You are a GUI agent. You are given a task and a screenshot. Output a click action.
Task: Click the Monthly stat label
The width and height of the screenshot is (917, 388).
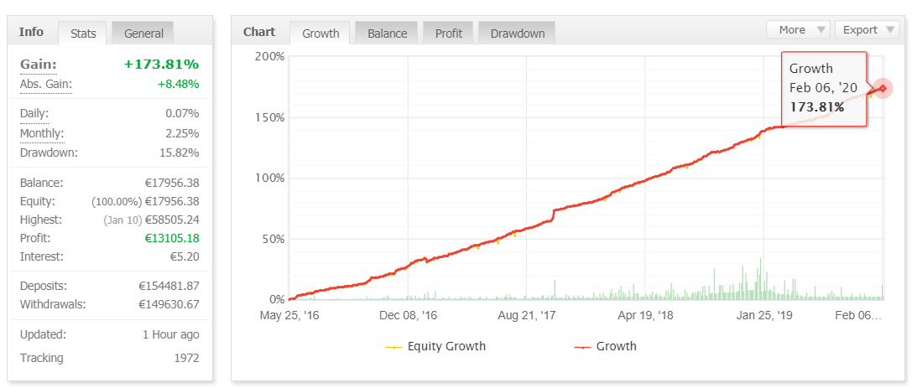tap(41, 133)
